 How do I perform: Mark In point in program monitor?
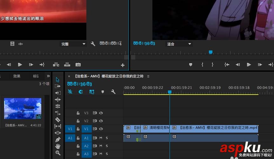[x=202, y=65]
